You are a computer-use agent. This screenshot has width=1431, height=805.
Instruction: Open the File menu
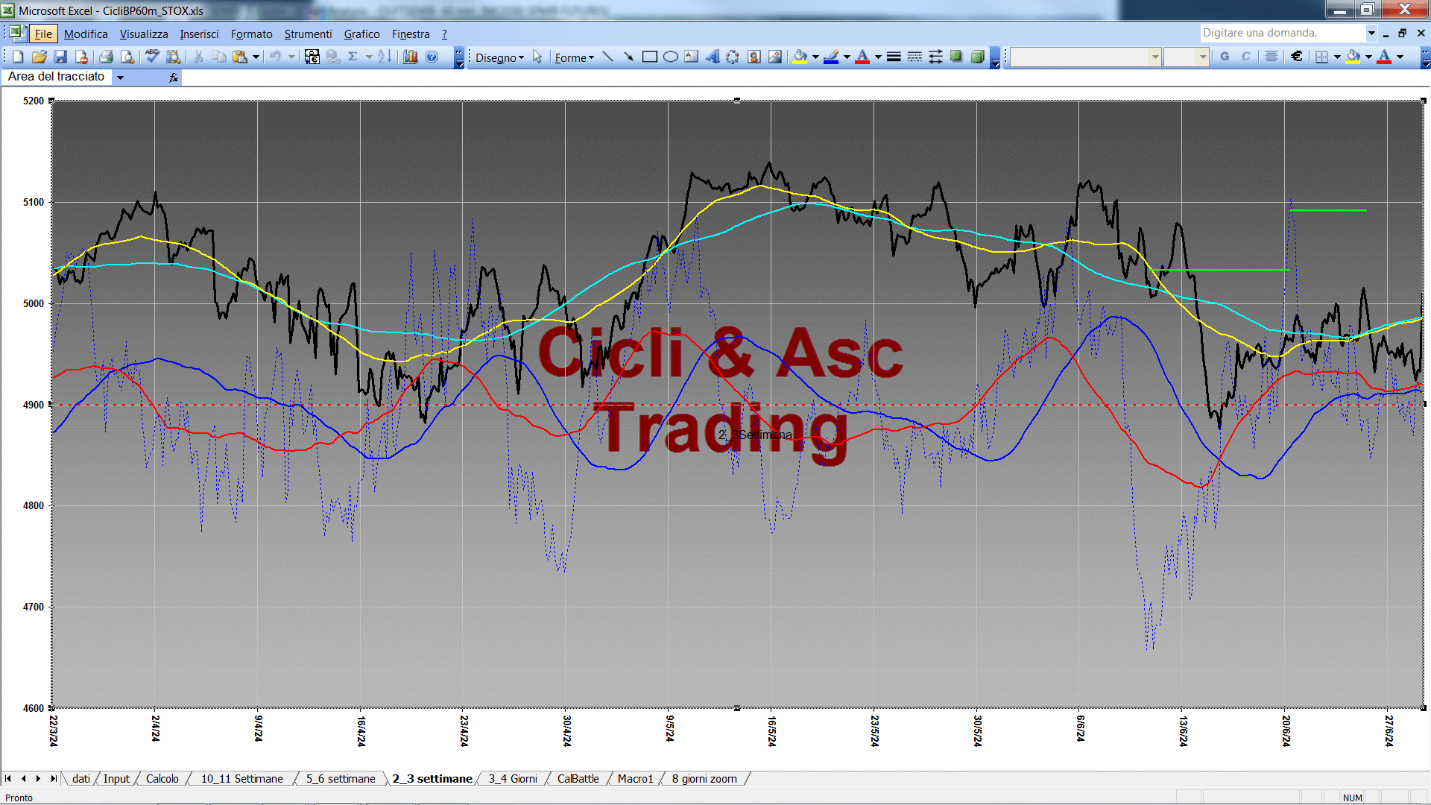point(43,34)
